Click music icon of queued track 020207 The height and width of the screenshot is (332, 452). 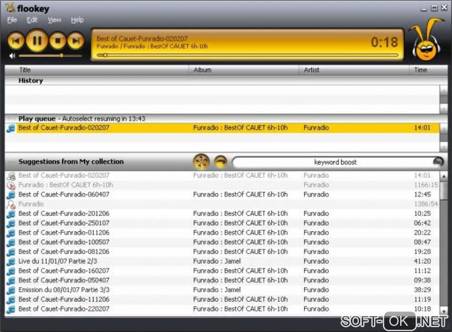click(x=11, y=128)
